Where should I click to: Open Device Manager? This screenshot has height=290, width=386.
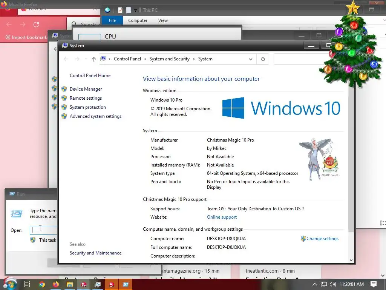86,89
